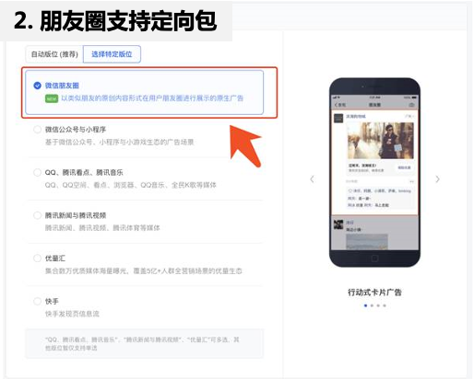
Task: Click the green NEW badge icon
Action: (x=52, y=98)
